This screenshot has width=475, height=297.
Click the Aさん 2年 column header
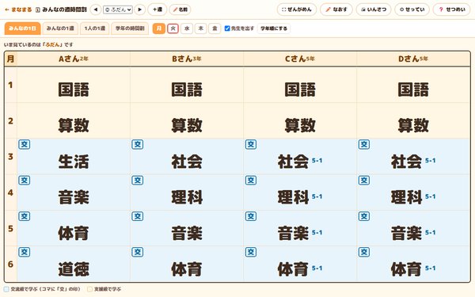pyautogui.click(x=74, y=59)
